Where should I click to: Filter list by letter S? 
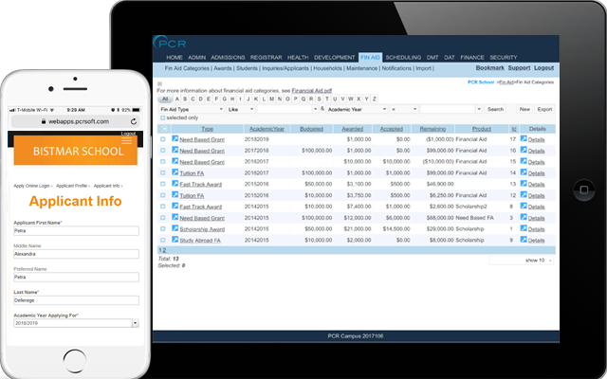(x=319, y=99)
